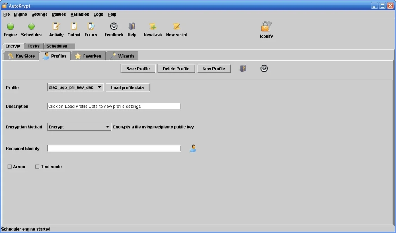Screen dimensions: 396x233
Task: Create a New script from toolbar
Action: click(177, 27)
